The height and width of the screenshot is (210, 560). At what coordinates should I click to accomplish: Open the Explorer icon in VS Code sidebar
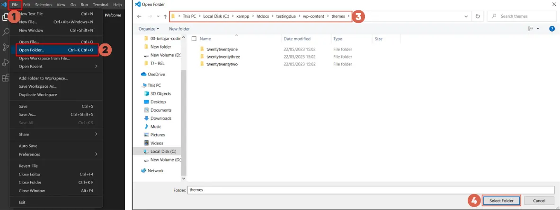click(x=5, y=17)
